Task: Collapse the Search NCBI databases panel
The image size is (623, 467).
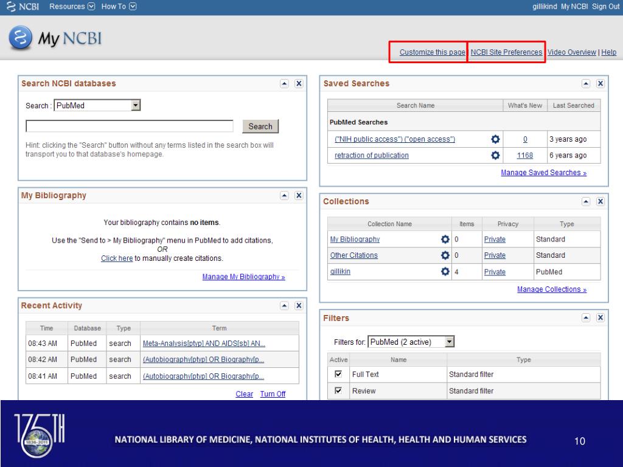Action: pyautogui.click(x=284, y=83)
